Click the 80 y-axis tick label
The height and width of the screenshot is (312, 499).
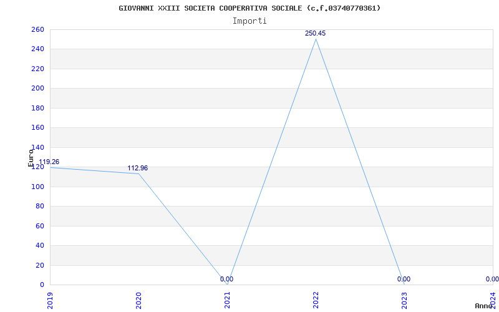(40, 207)
